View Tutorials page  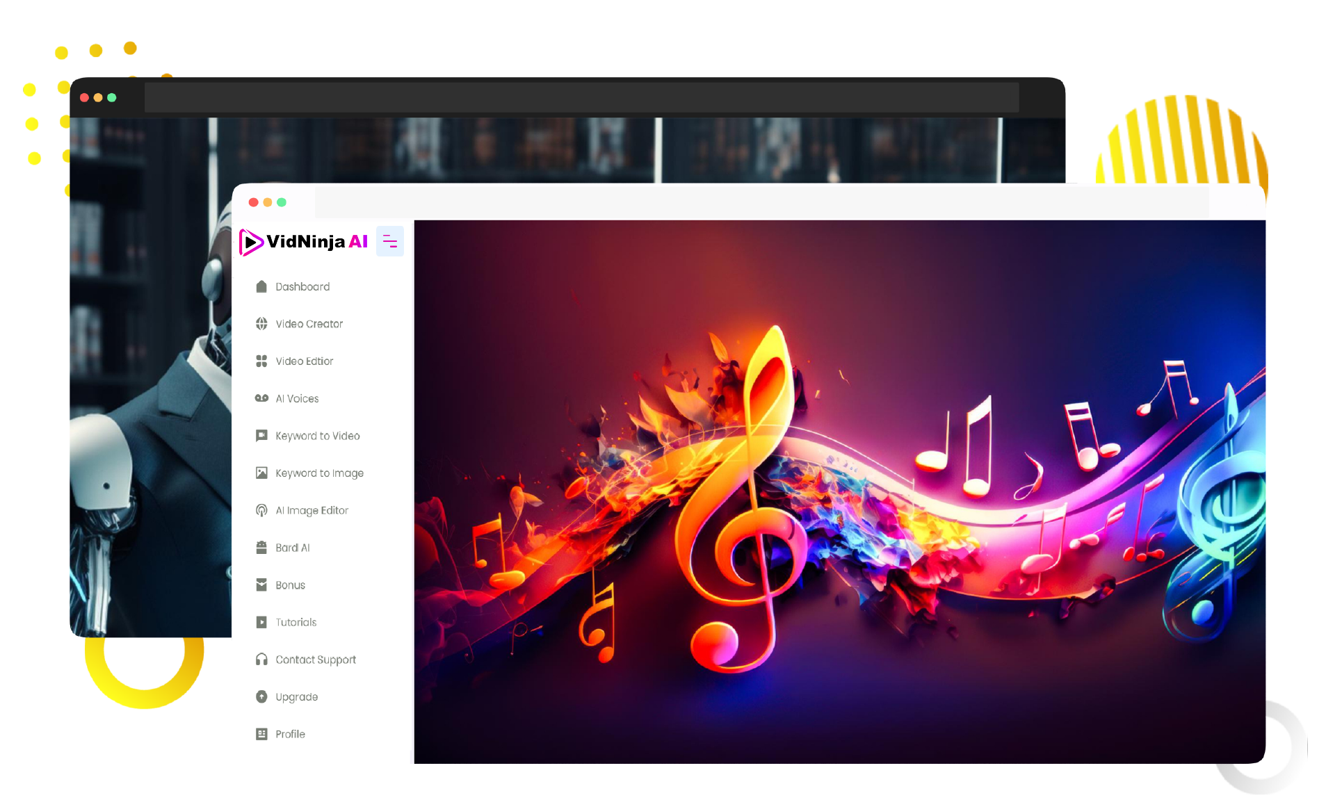[x=296, y=622]
